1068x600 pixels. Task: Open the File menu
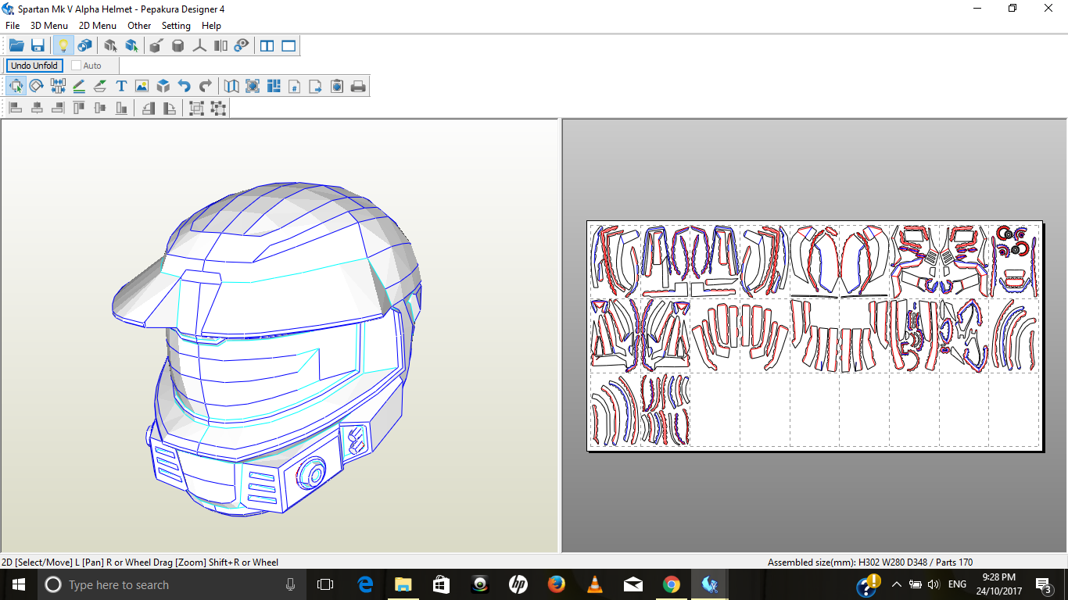(x=13, y=26)
